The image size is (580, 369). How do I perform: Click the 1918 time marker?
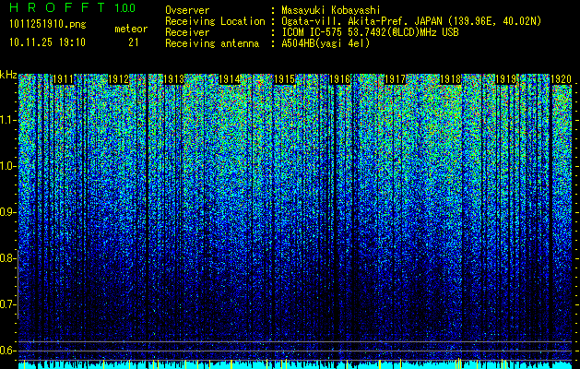click(x=451, y=79)
